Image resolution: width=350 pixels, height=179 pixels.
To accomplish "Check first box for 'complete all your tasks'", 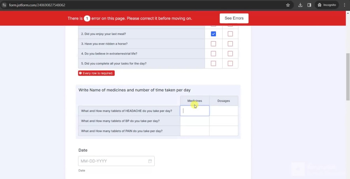I will (213, 64).
